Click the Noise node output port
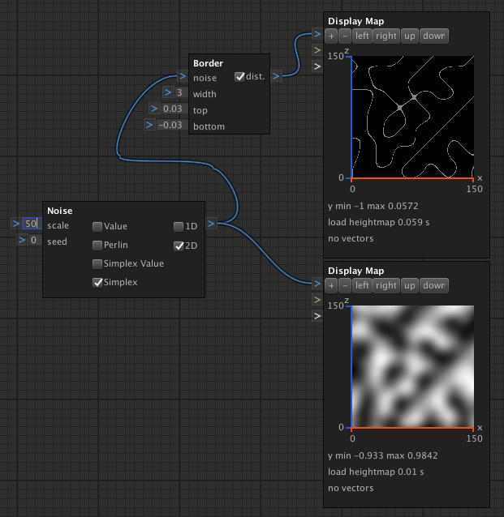504x517 pixels. tap(211, 224)
